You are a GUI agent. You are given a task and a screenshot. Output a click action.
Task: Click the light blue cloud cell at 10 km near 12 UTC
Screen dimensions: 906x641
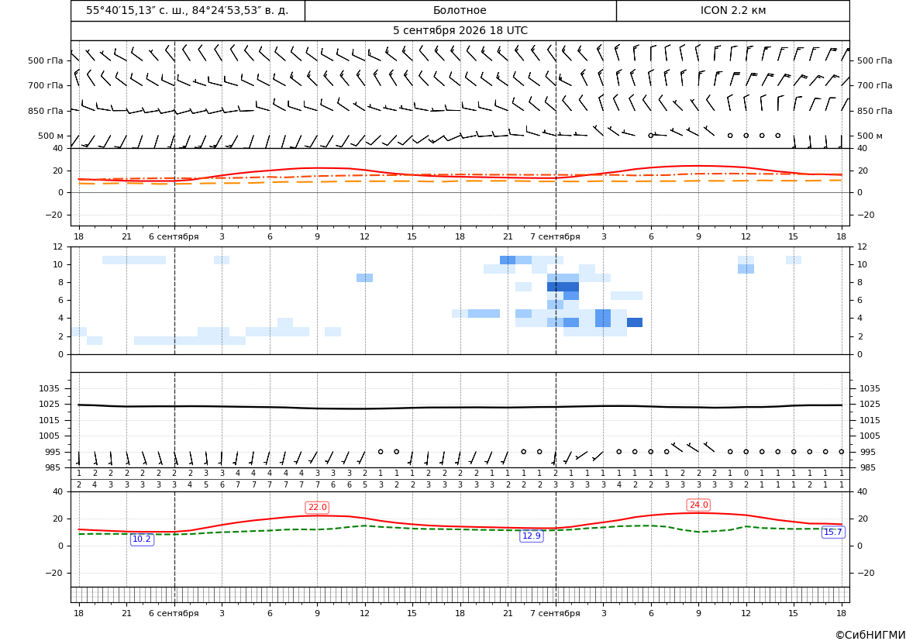pyautogui.click(x=746, y=260)
